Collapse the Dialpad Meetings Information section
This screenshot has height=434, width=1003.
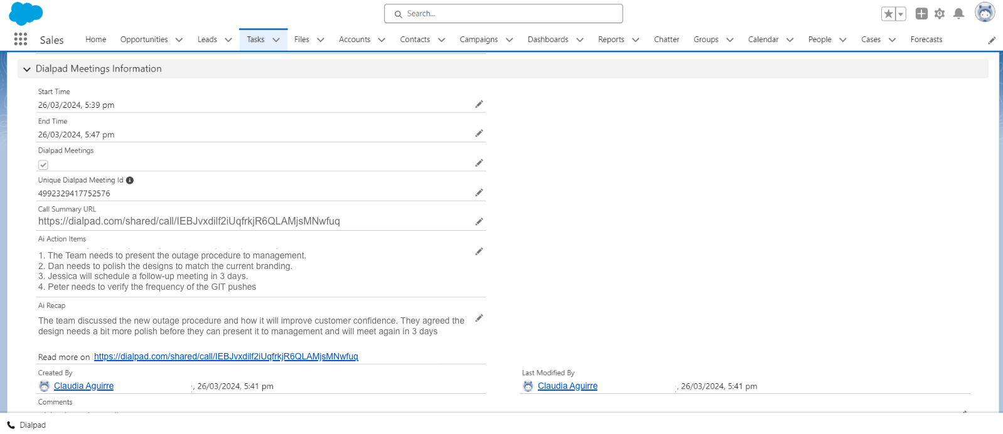point(26,69)
